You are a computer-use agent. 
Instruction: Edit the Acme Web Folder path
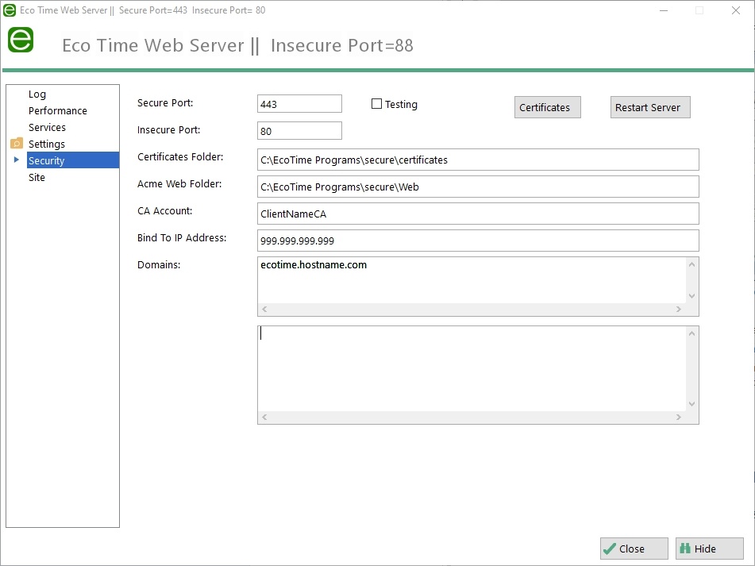(x=478, y=187)
